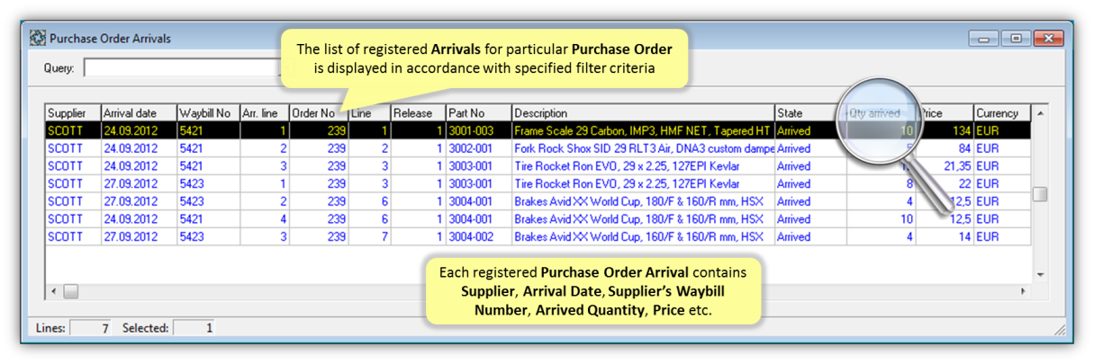The width and height of the screenshot is (1094, 364).
Task: Click the State column header
Action: (808, 113)
